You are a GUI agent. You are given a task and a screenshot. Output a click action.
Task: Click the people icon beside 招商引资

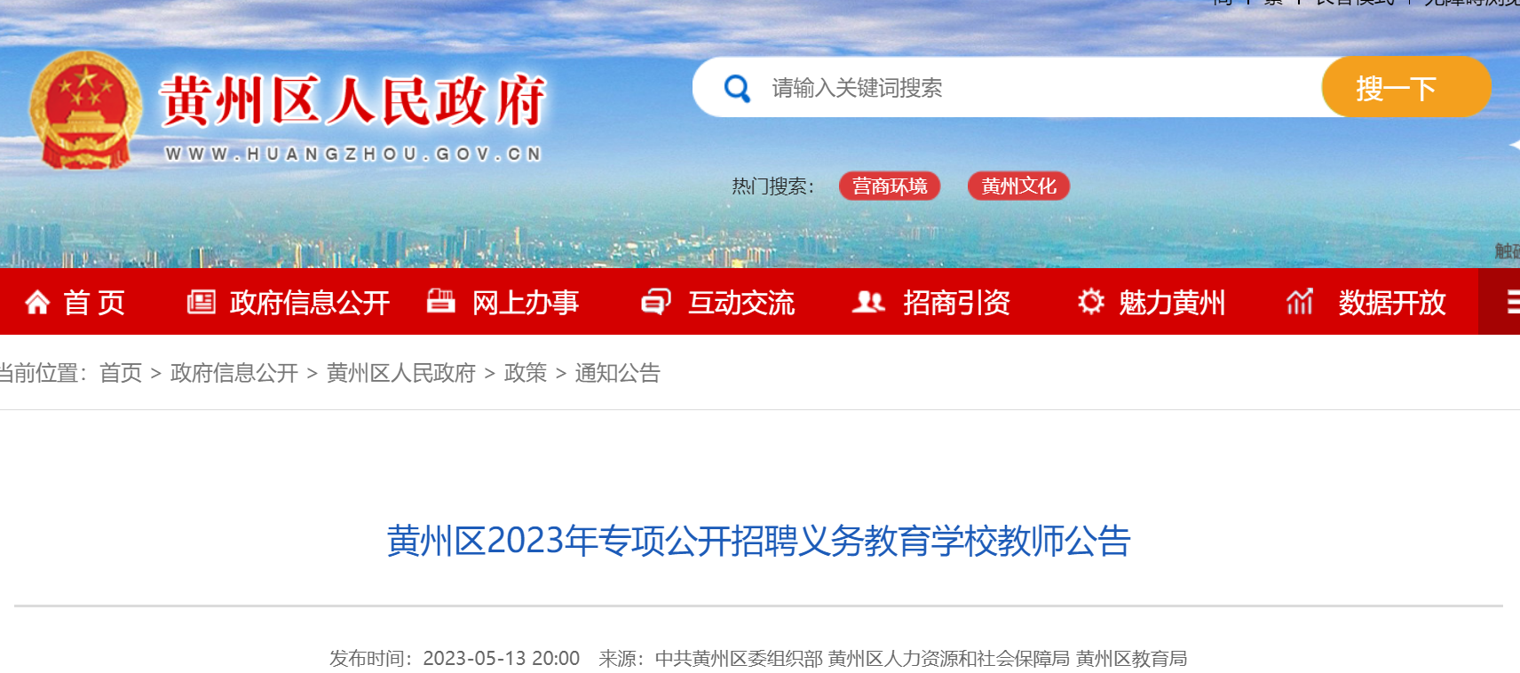(x=868, y=302)
